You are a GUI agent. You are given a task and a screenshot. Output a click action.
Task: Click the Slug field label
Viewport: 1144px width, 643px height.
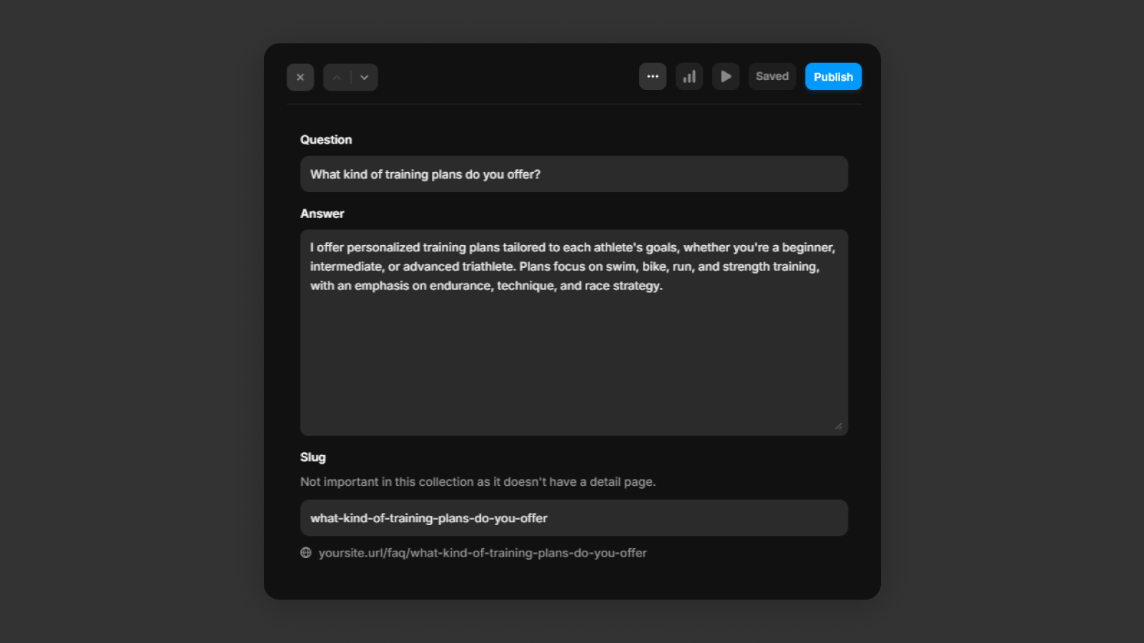[x=312, y=457]
